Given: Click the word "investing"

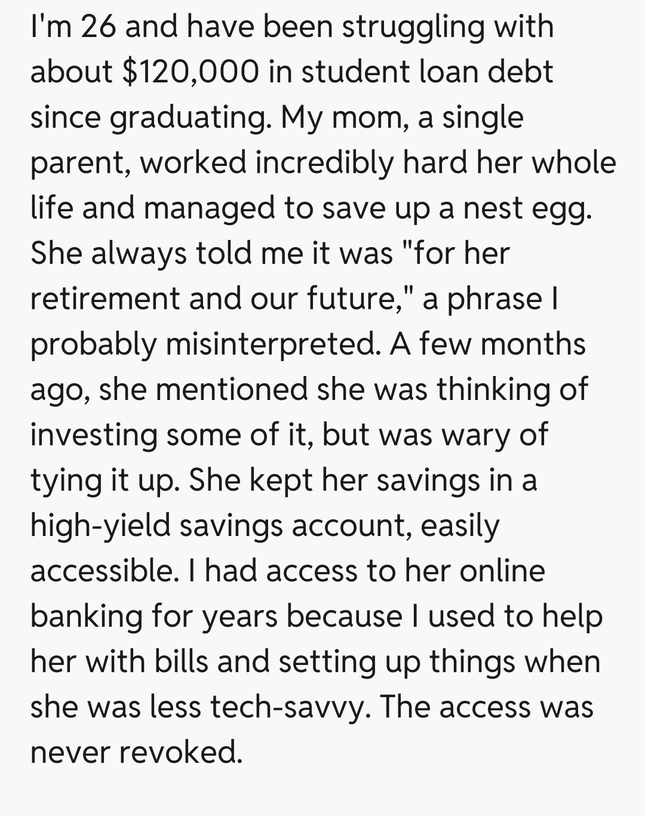Looking at the screenshot, I should pos(94,435).
